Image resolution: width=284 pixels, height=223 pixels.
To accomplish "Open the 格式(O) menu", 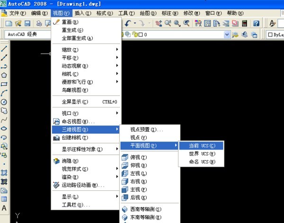I will click(105, 13).
